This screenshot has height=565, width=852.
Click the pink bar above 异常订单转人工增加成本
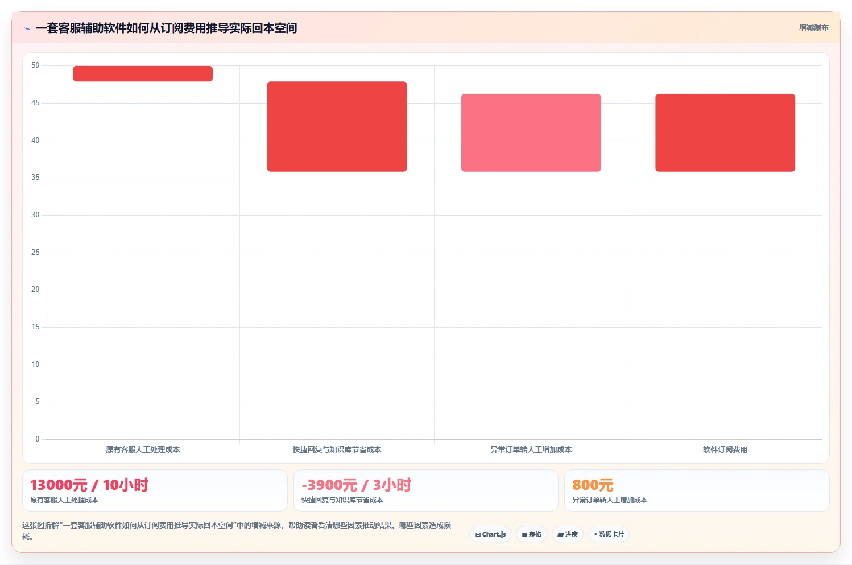coord(531,133)
